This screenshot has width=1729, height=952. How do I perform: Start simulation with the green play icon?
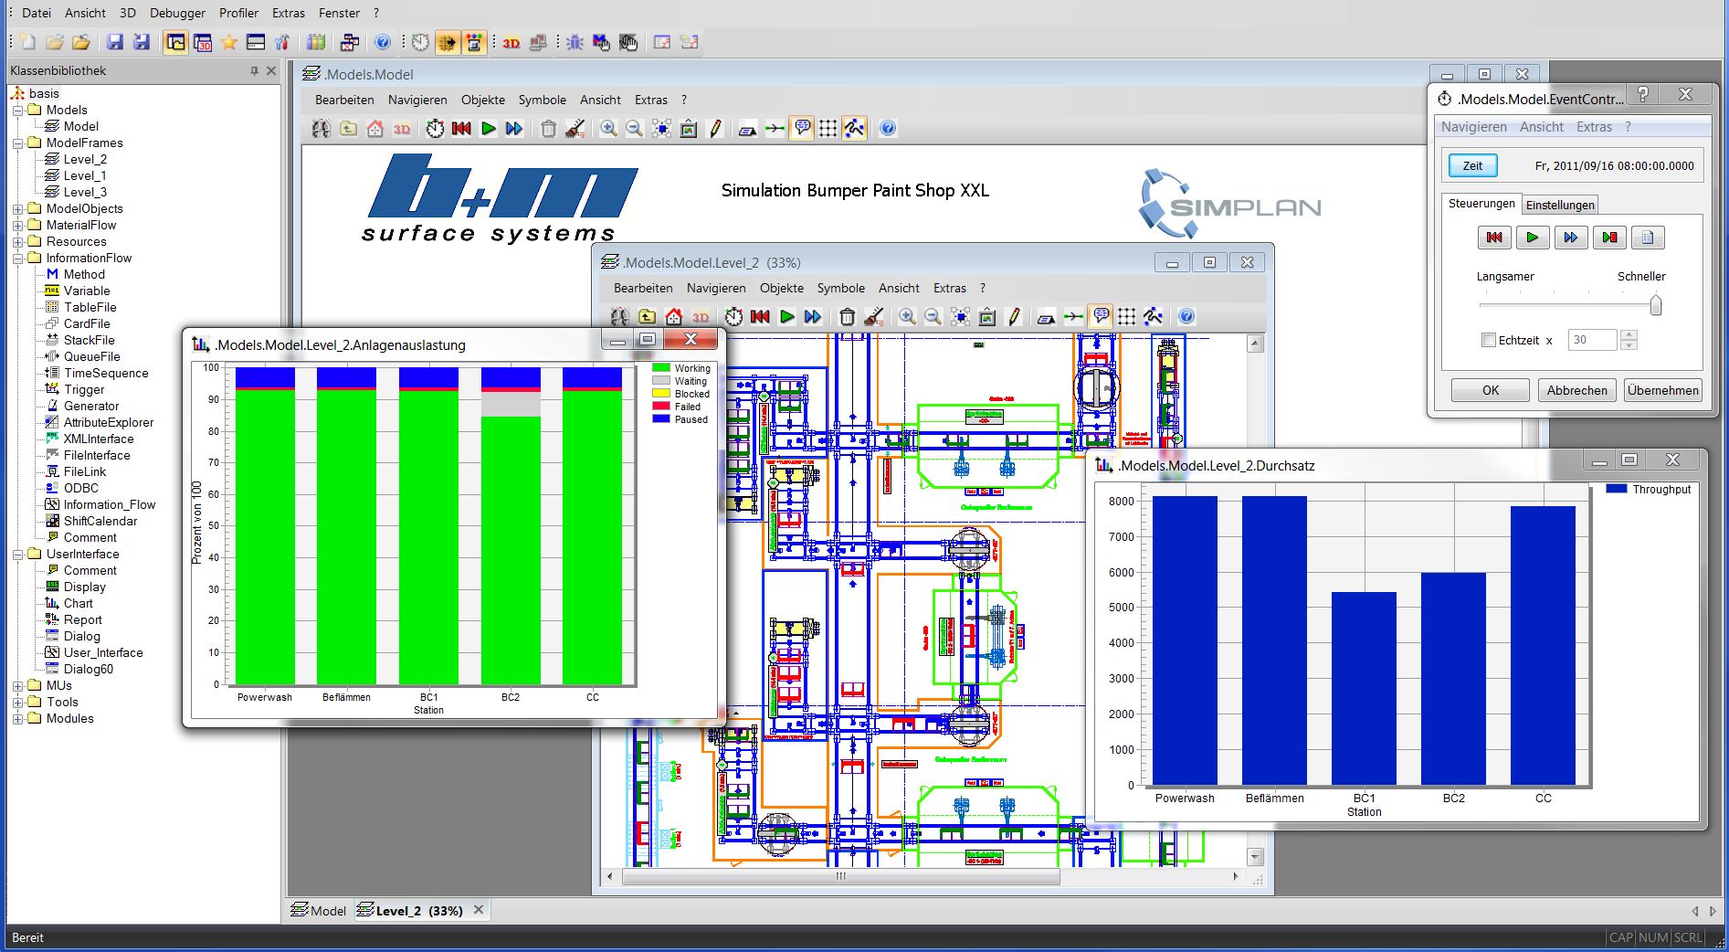(489, 129)
